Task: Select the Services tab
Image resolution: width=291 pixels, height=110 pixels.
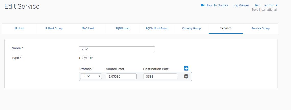Action: [x=226, y=28]
